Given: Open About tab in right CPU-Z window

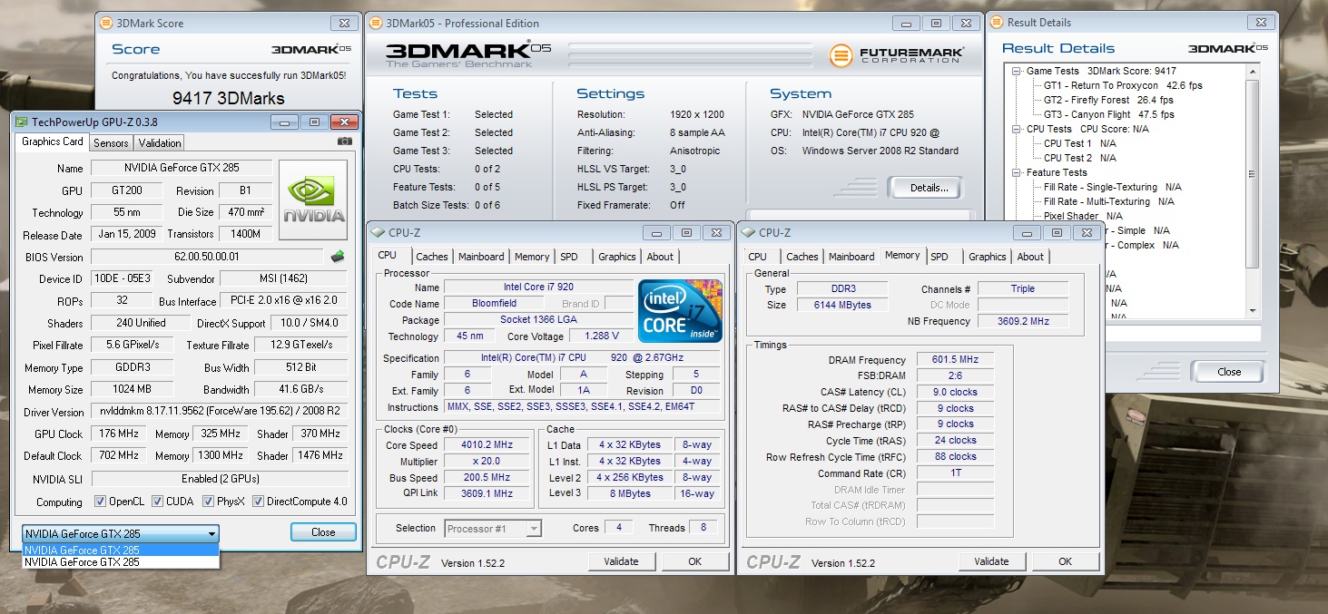Looking at the screenshot, I should click(1030, 257).
